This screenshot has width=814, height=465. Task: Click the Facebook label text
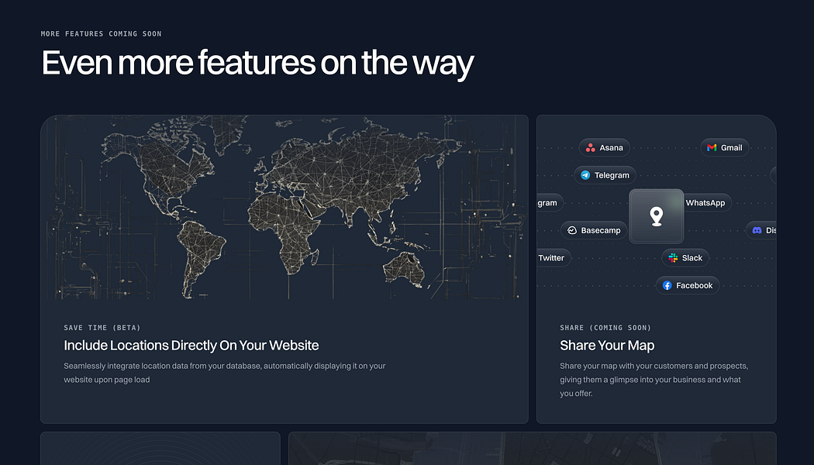click(694, 285)
